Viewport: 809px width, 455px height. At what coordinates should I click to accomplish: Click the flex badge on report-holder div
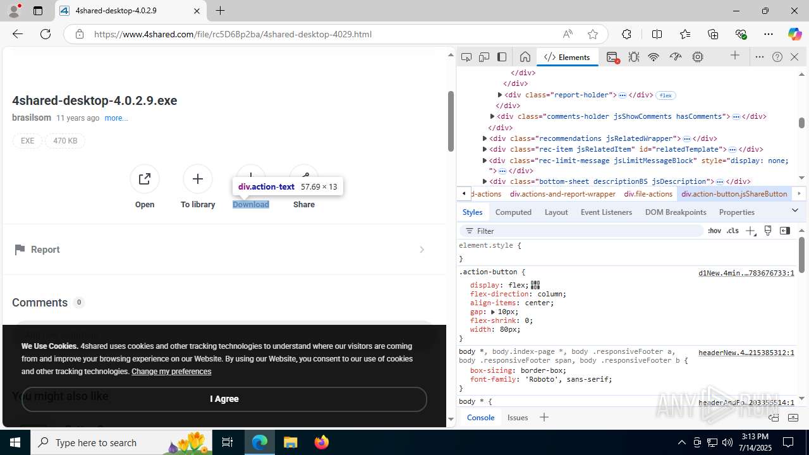(x=666, y=95)
